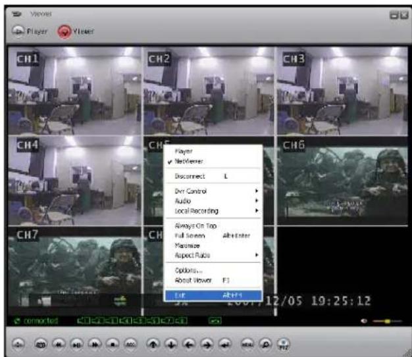Click the application icon in title bar
Screen dimensions: 412x357
click(x=17, y=14)
